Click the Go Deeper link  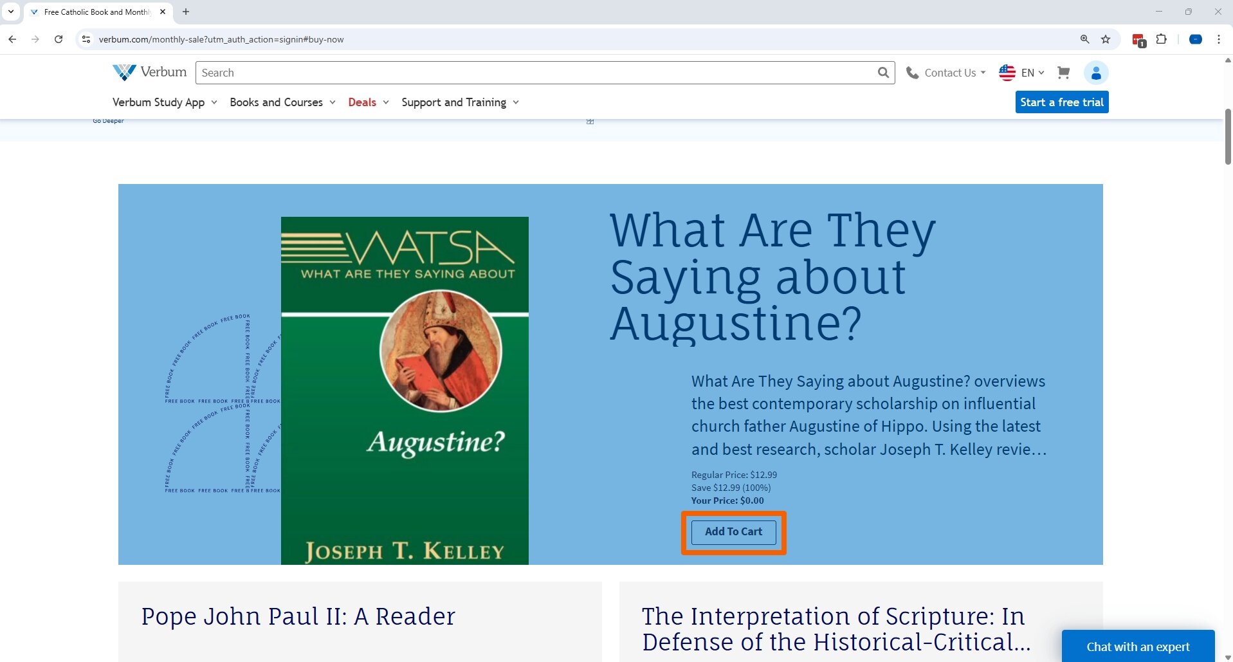coord(108,121)
